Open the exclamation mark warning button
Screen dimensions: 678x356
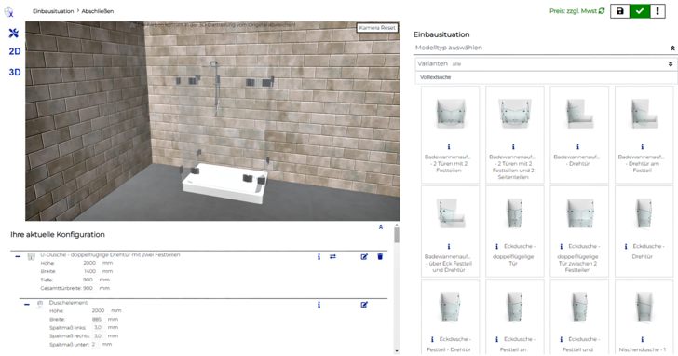(x=658, y=11)
